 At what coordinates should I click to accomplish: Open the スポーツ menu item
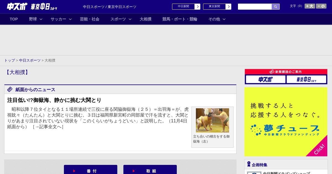click(x=118, y=19)
